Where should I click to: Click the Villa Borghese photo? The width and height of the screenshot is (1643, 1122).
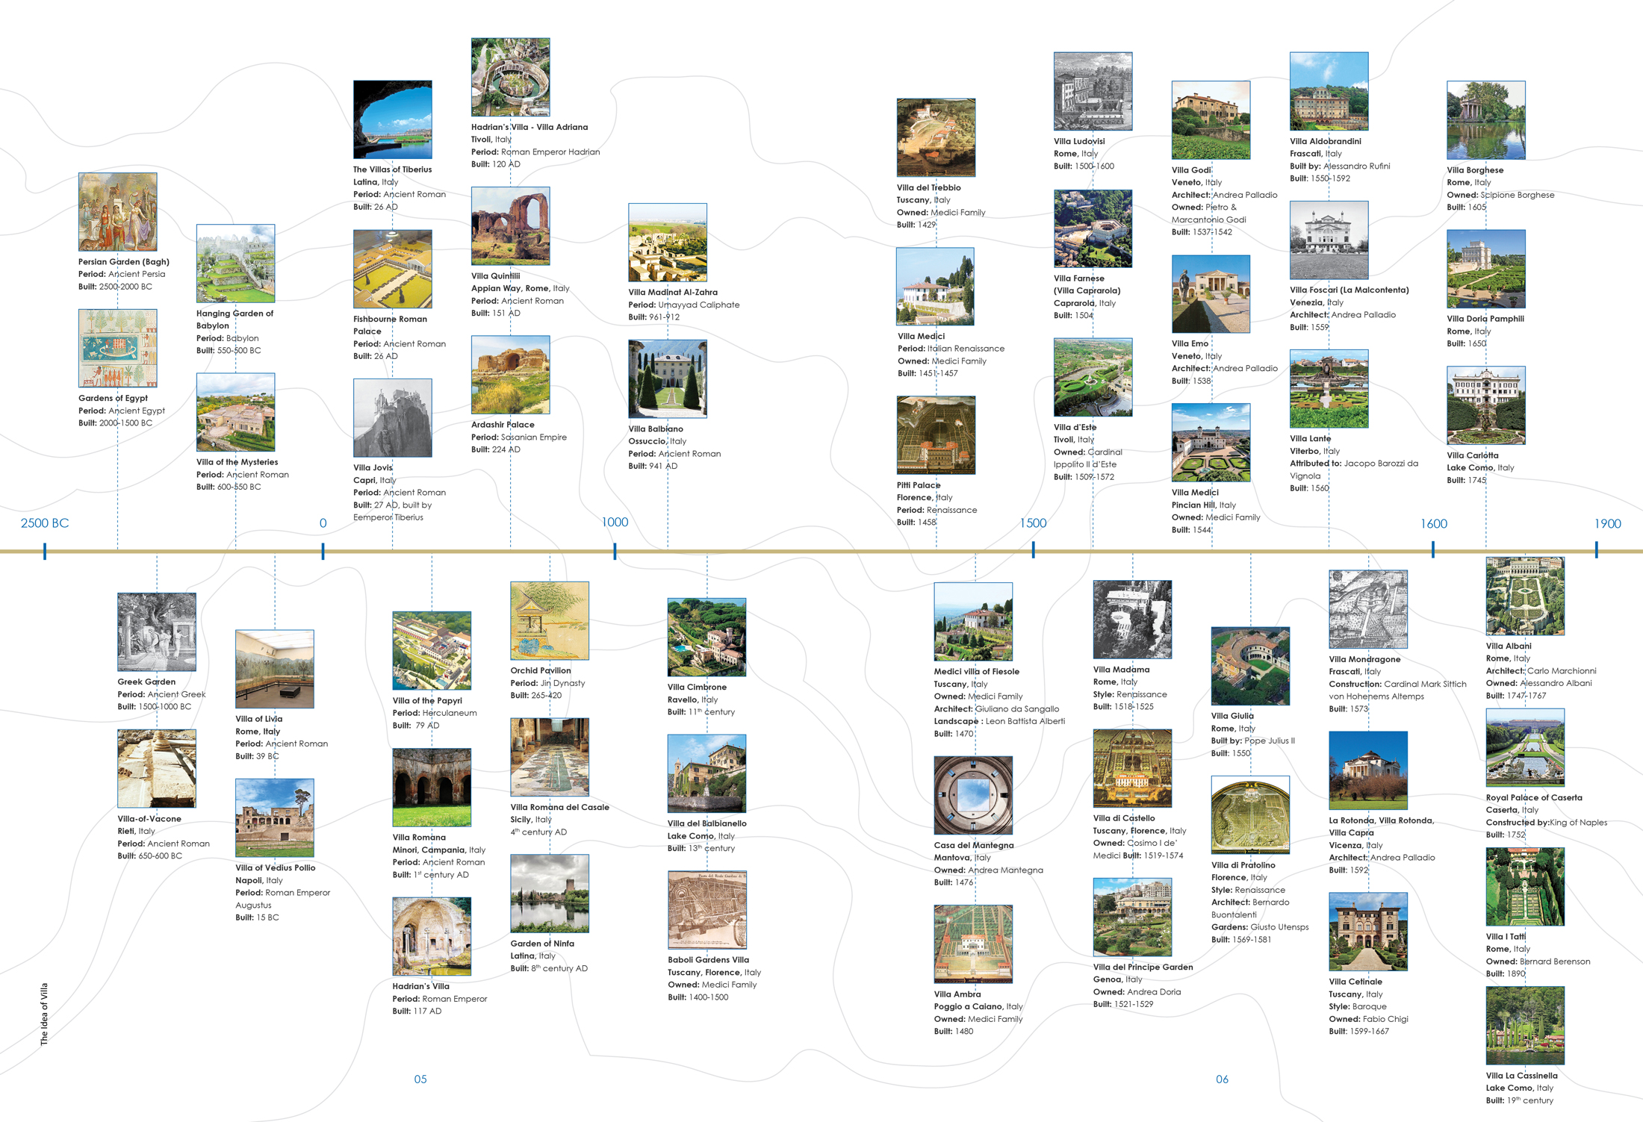1485,120
